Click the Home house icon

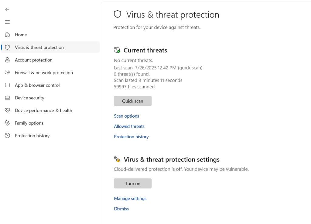pos(7,35)
